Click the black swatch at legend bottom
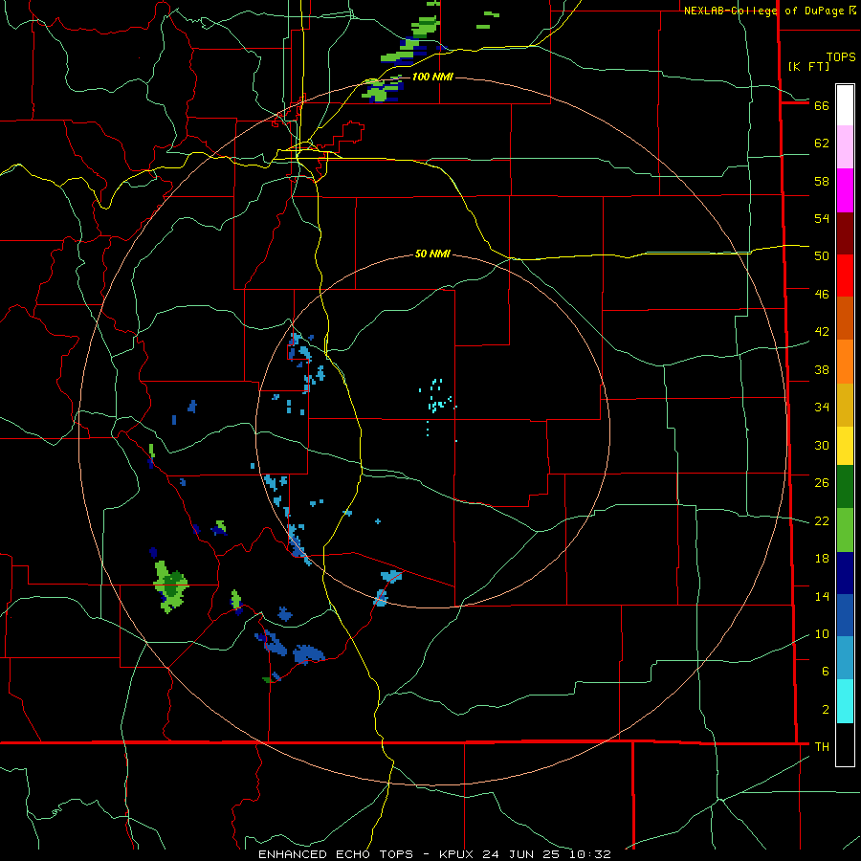The image size is (861, 861). (845, 744)
